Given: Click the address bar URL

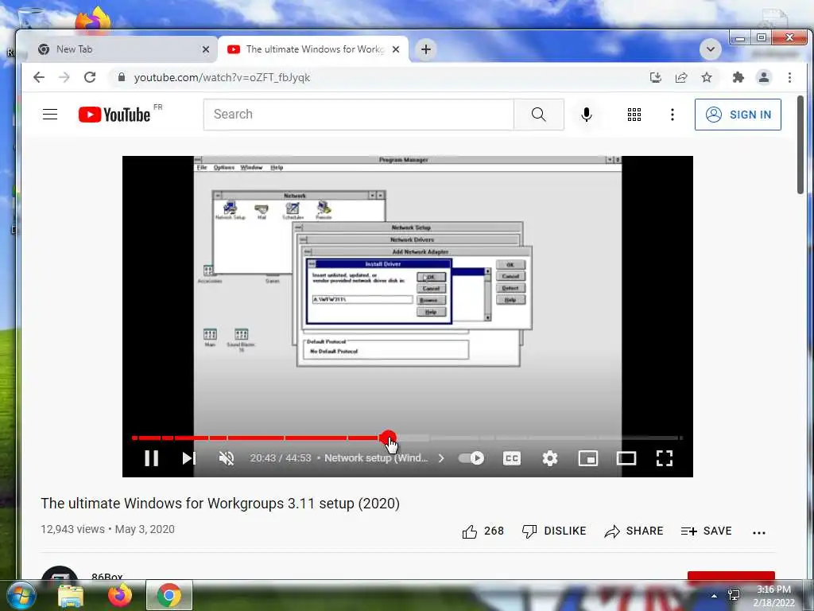Looking at the screenshot, I should [x=223, y=77].
